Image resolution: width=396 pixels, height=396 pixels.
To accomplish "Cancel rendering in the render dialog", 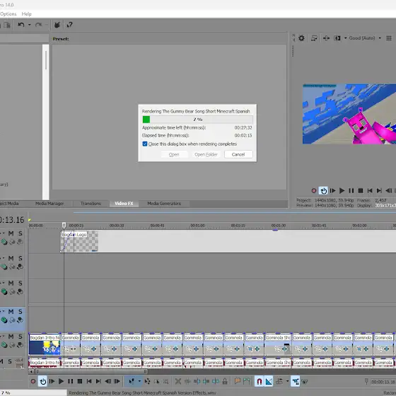I will coord(238,154).
